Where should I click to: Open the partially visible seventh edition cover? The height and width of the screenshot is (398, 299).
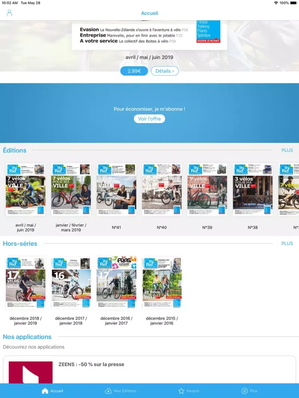pos(289,189)
